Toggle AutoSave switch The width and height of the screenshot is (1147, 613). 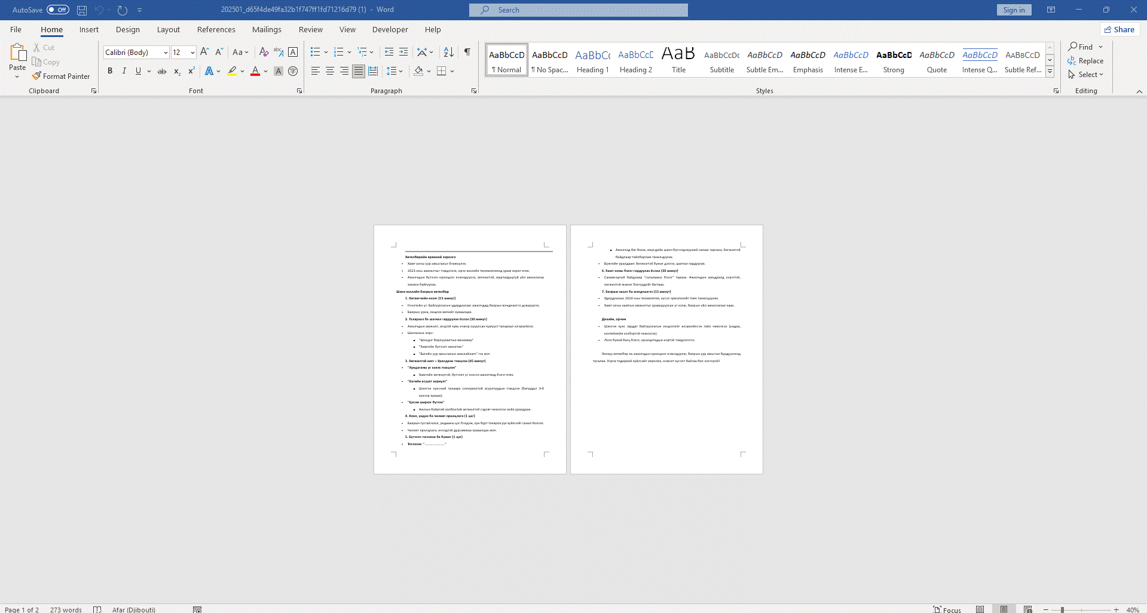[x=58, y=10]
